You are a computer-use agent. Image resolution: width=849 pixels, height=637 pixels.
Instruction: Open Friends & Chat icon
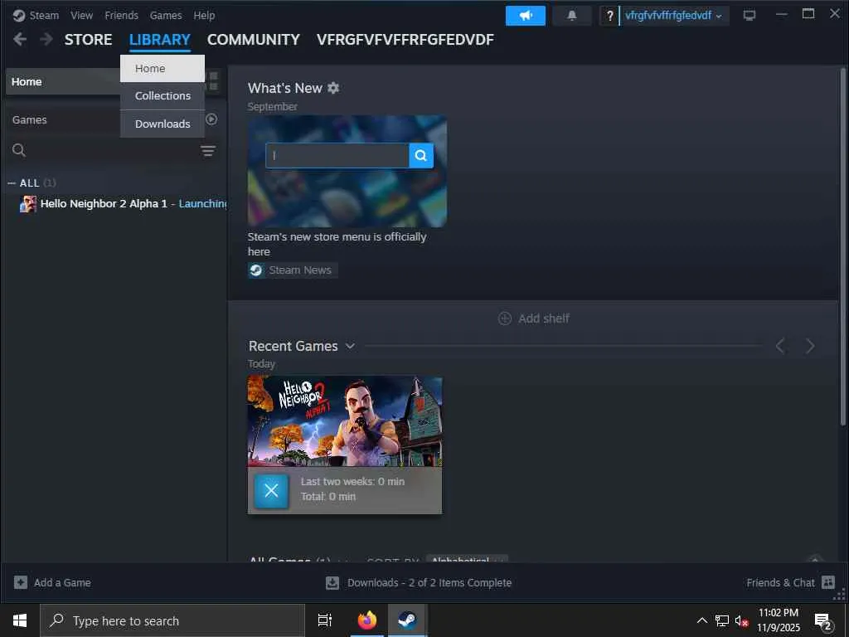[828, 582]
